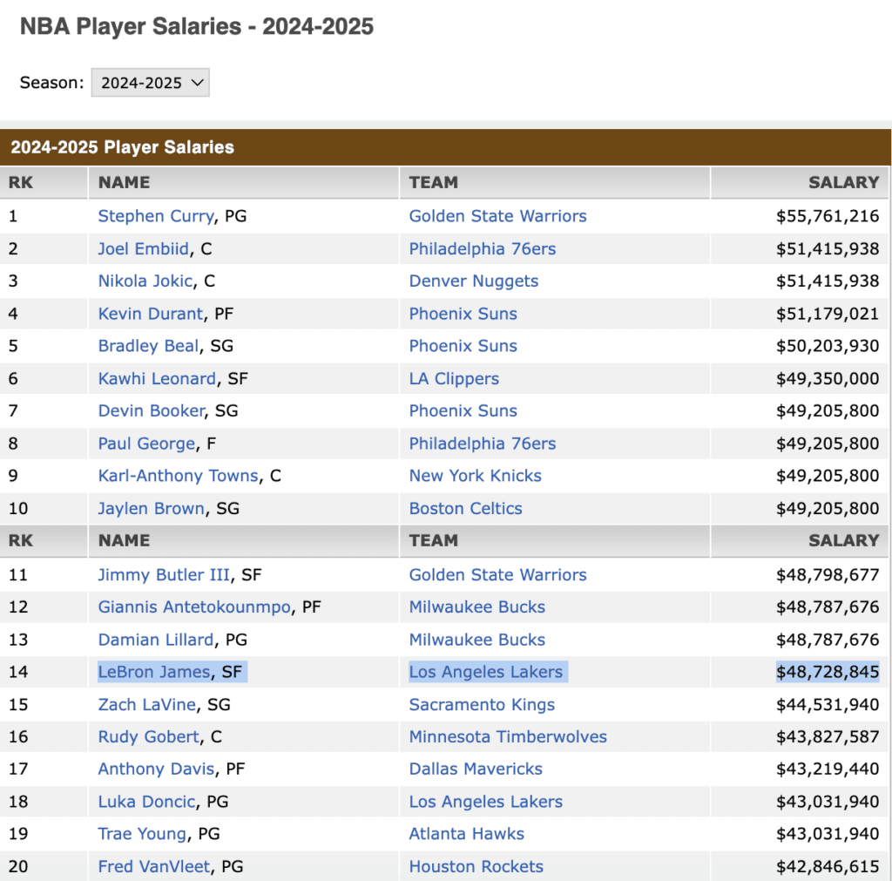
Task: Click the NAME column header
Action: coord(123,182)
